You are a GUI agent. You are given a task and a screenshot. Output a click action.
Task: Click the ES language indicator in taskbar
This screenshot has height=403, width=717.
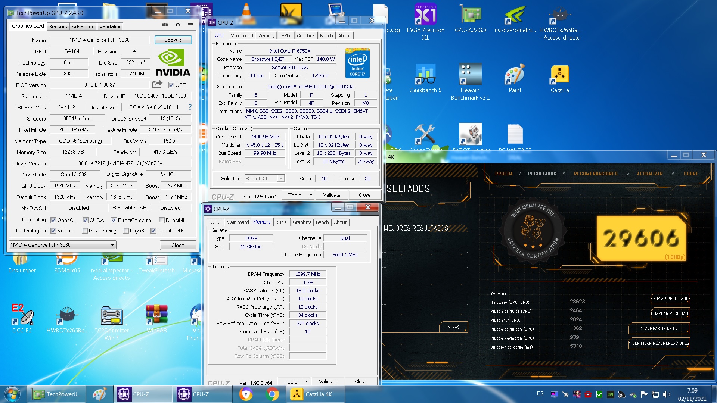coord(540,394)
